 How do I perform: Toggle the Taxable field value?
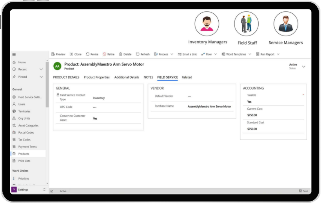tap(249, 101)
